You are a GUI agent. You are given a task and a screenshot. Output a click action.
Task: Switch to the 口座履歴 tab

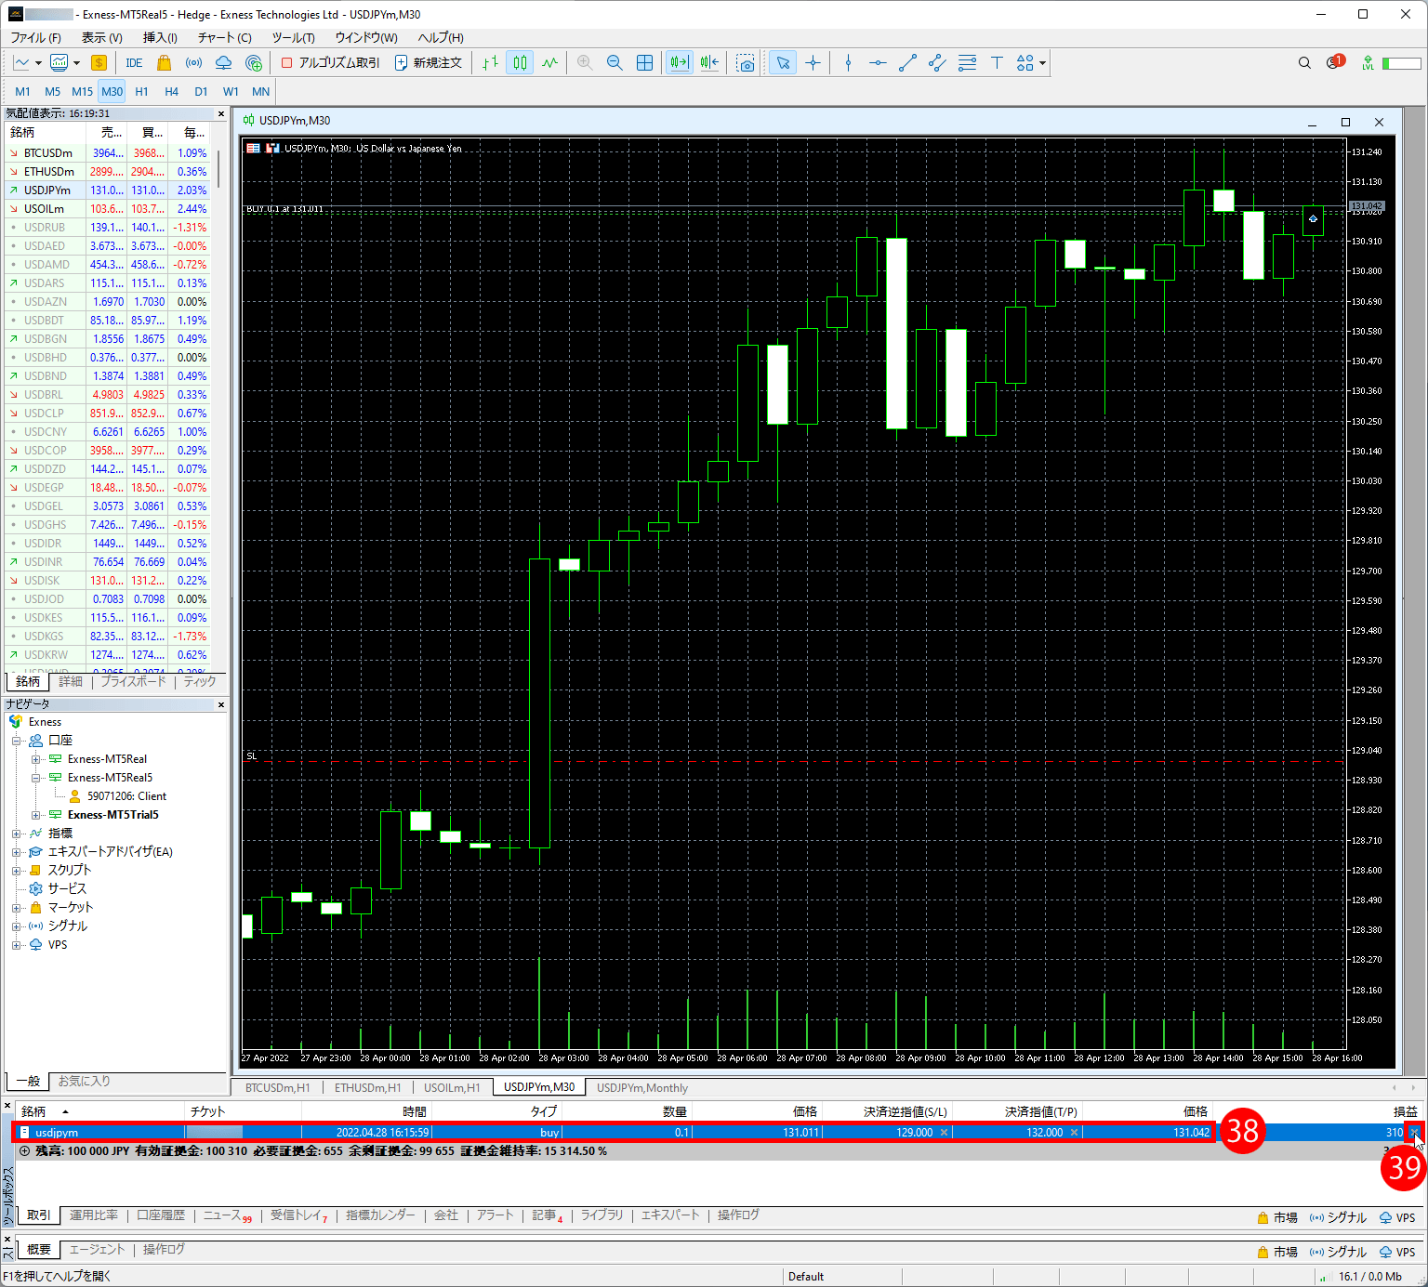coord(161,1215)
